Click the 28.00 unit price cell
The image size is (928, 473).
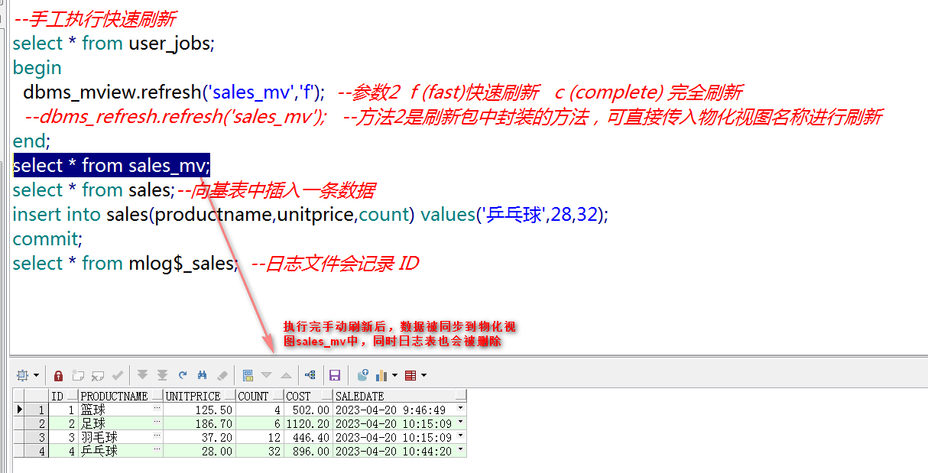[200, 452]
